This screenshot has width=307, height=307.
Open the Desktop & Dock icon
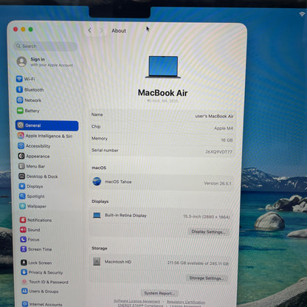point(21,176)
